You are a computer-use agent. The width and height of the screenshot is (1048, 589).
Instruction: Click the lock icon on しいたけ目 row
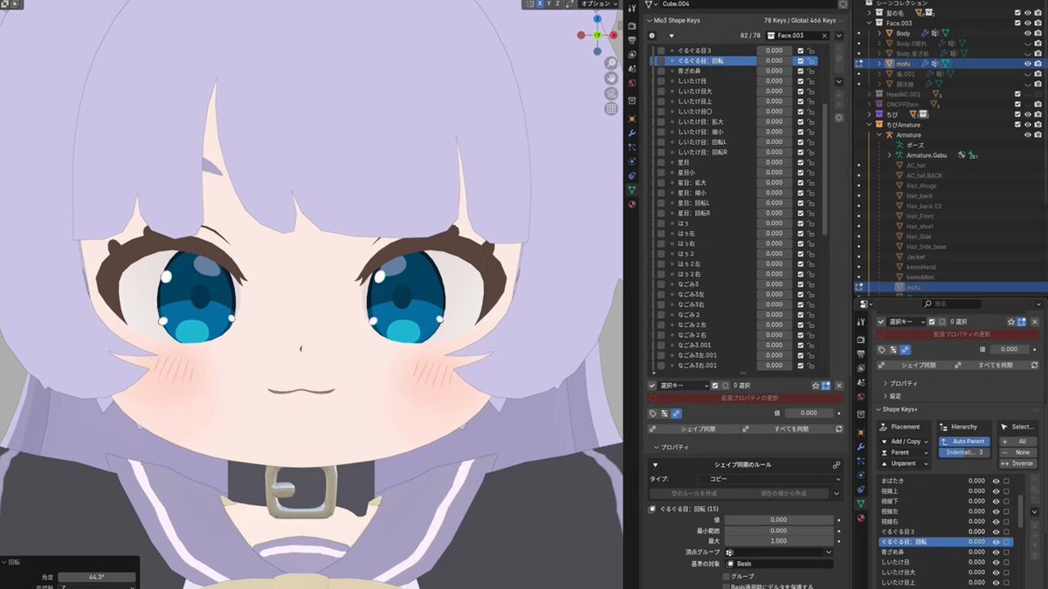tap(811, 81)
